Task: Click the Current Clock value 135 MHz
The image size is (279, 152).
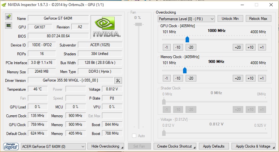Action: [x=38, y=116]
